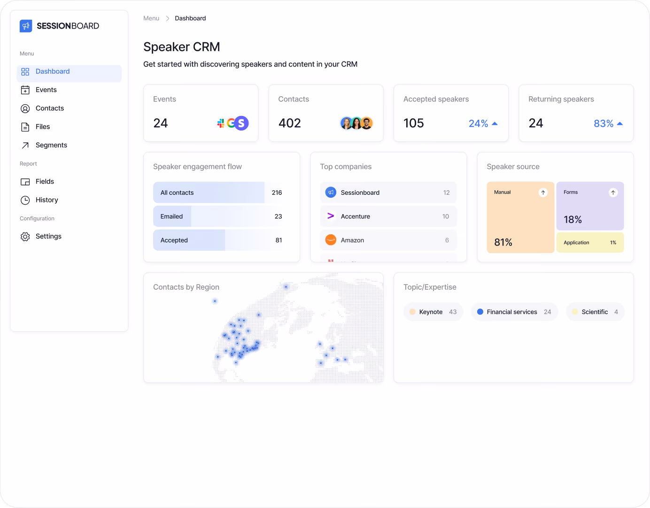Viewport: 650px width, 508px height.
Task: Click the Amazon company row
Action: coord(388,240)
